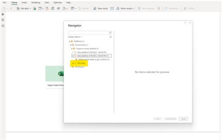Switch to Report view in sidebar
The image size is (222, 140).
pos(3,14)
